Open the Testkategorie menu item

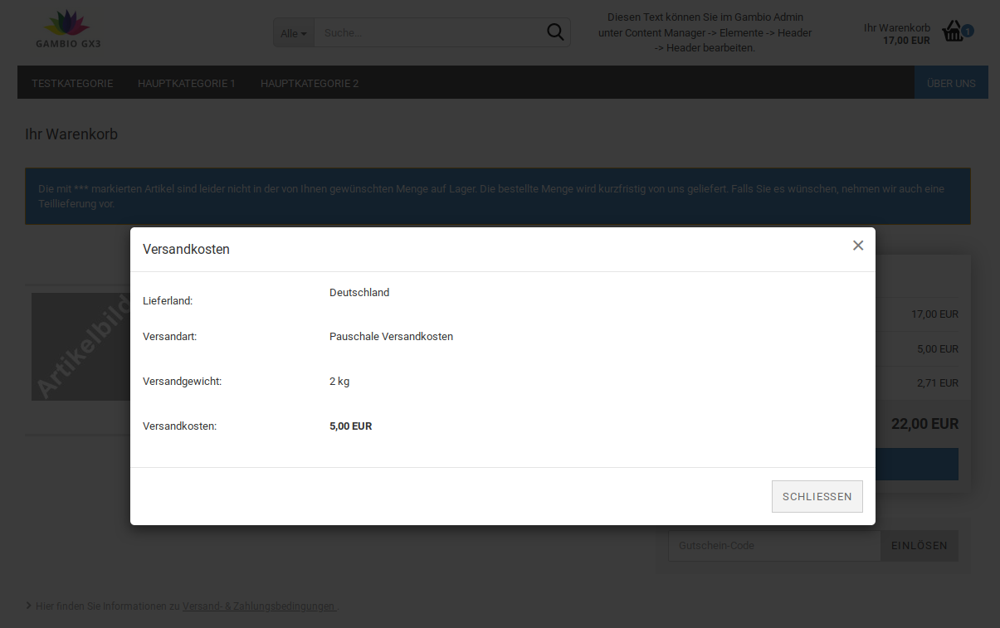pyautogui.click(x=72, y=83)
